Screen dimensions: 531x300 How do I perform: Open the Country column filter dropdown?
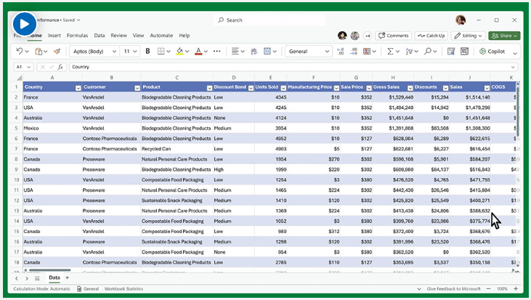click(78, 87)
